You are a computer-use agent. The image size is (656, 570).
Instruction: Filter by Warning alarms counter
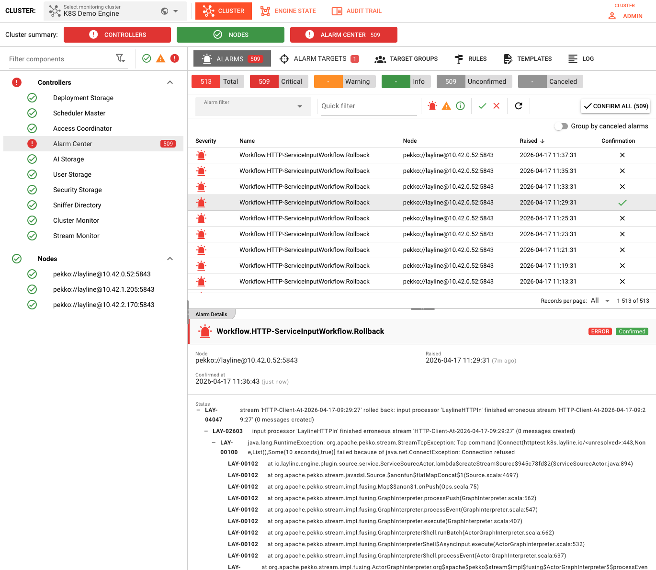[345, 81]
